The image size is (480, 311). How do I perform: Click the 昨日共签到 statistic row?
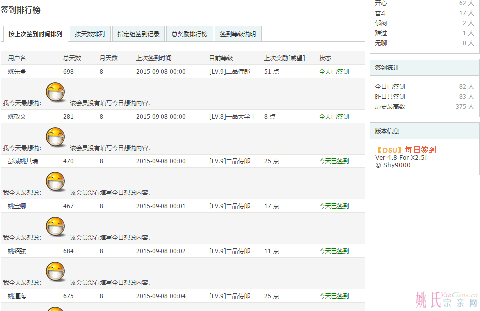424,96
